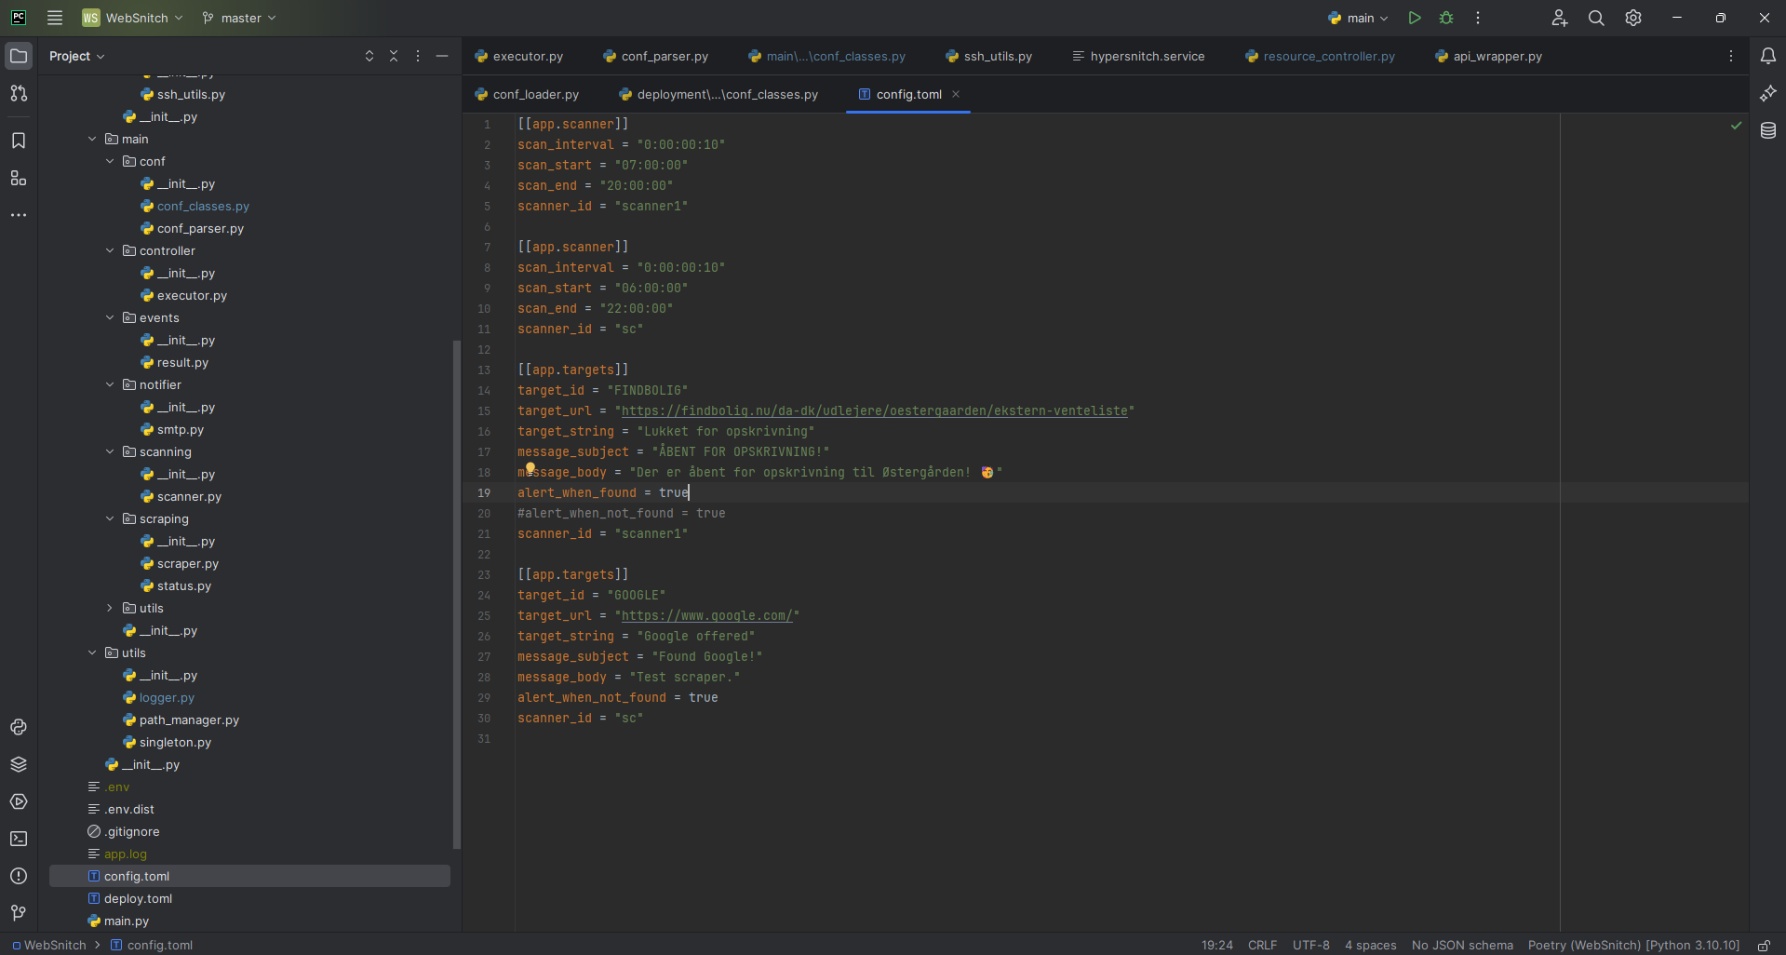The height and width of the screenshot is (955, 1786).
Task: Open the Problems tool window
Action: [19, 876]
